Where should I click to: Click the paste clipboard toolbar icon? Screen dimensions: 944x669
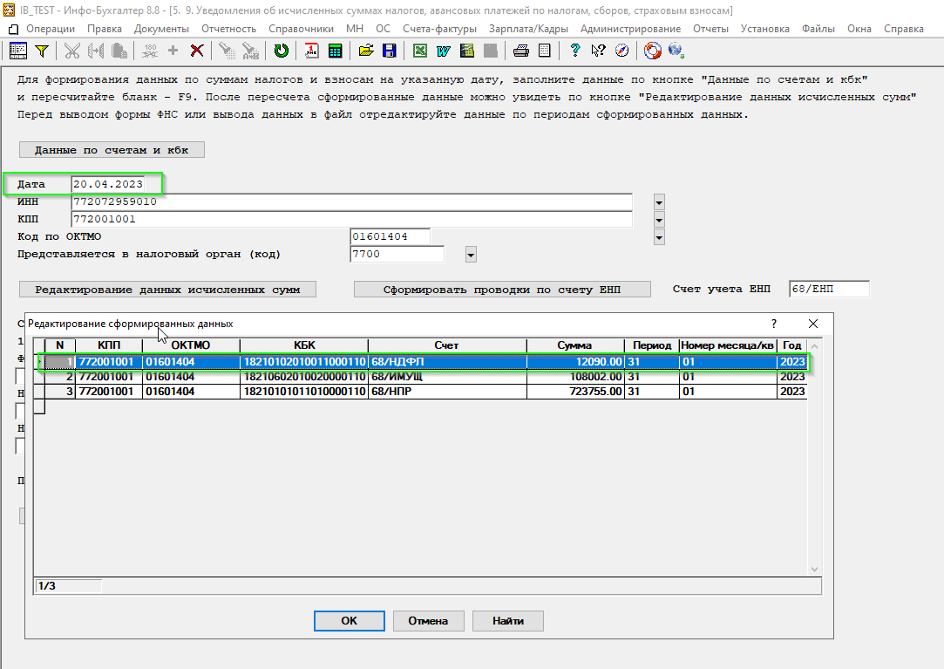119,51
